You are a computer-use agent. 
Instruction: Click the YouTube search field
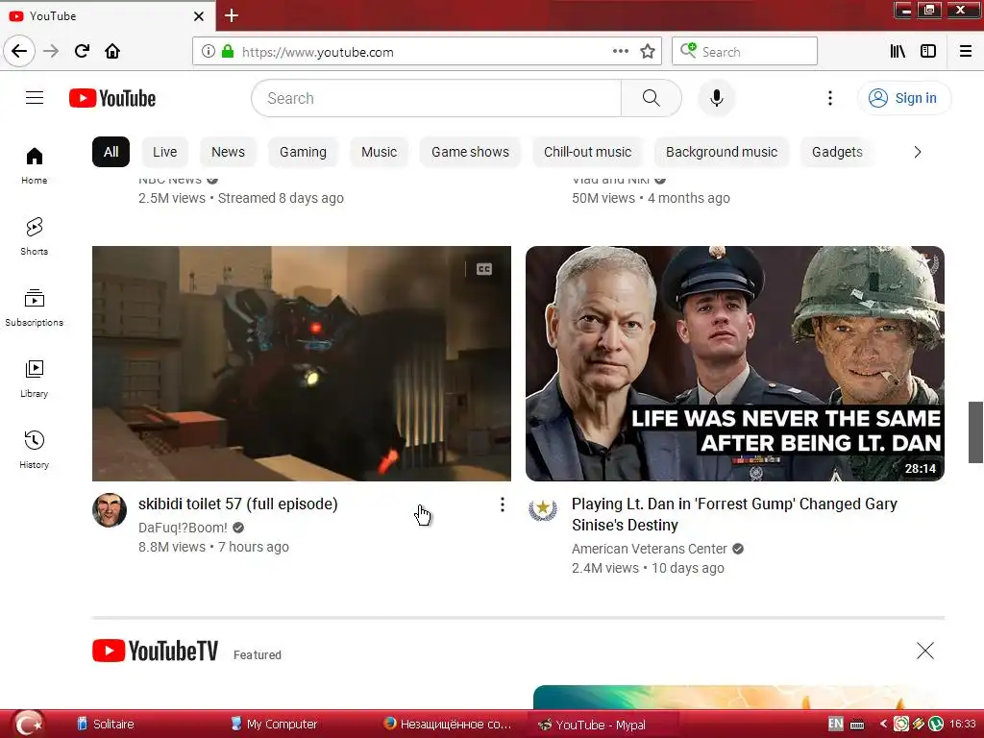[x=436, y=98]
